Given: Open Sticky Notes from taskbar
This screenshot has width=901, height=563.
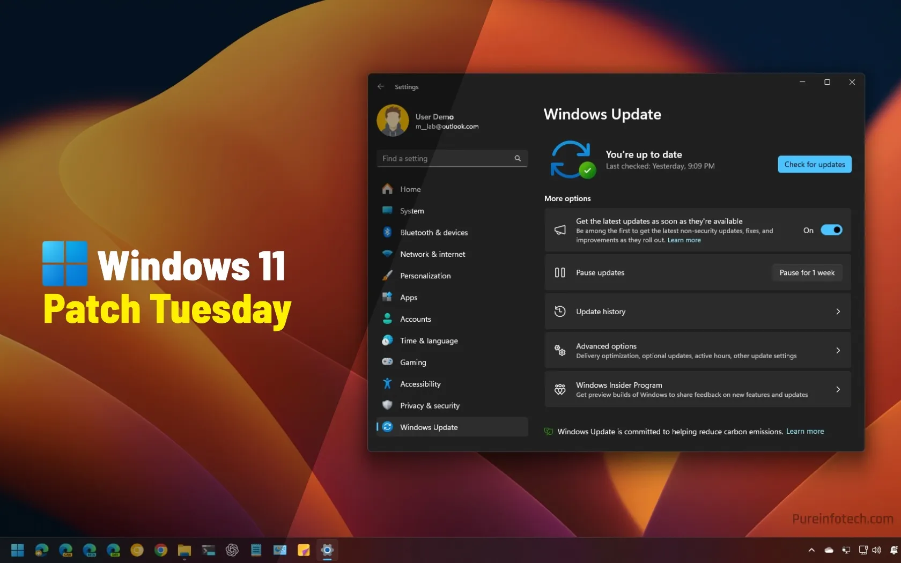Looking at the screenshot, I should coord(304,550).
